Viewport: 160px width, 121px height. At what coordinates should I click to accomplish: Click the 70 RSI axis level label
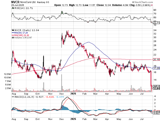[155, 14]
